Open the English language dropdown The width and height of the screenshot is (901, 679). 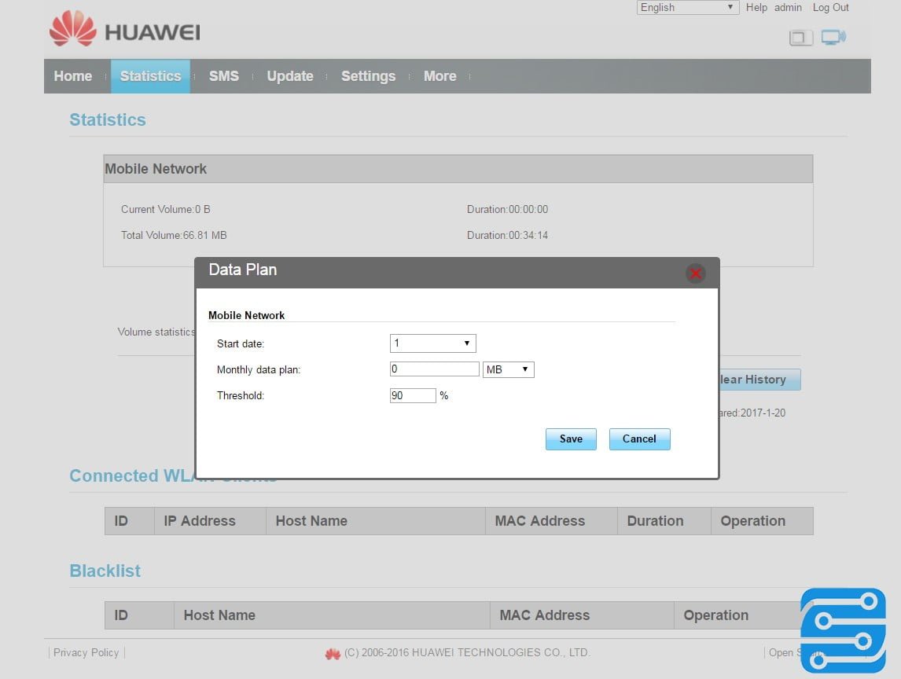687,8
